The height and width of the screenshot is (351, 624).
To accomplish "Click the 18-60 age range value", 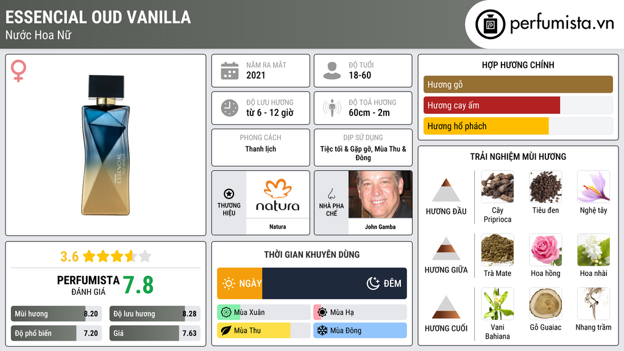I will tap(360, 75).
